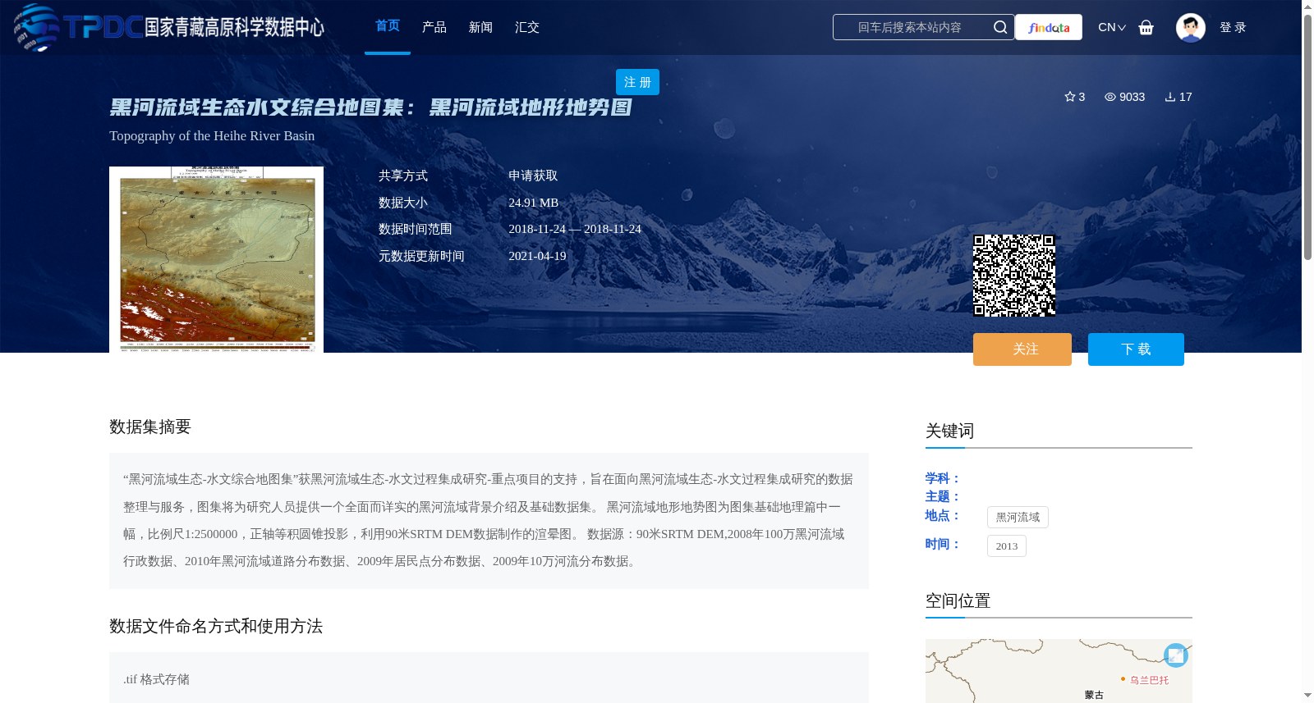This screenshot has width=1314, height=703.
Task: Click the 数据集摘要 section heading
Action: [150, 427]
